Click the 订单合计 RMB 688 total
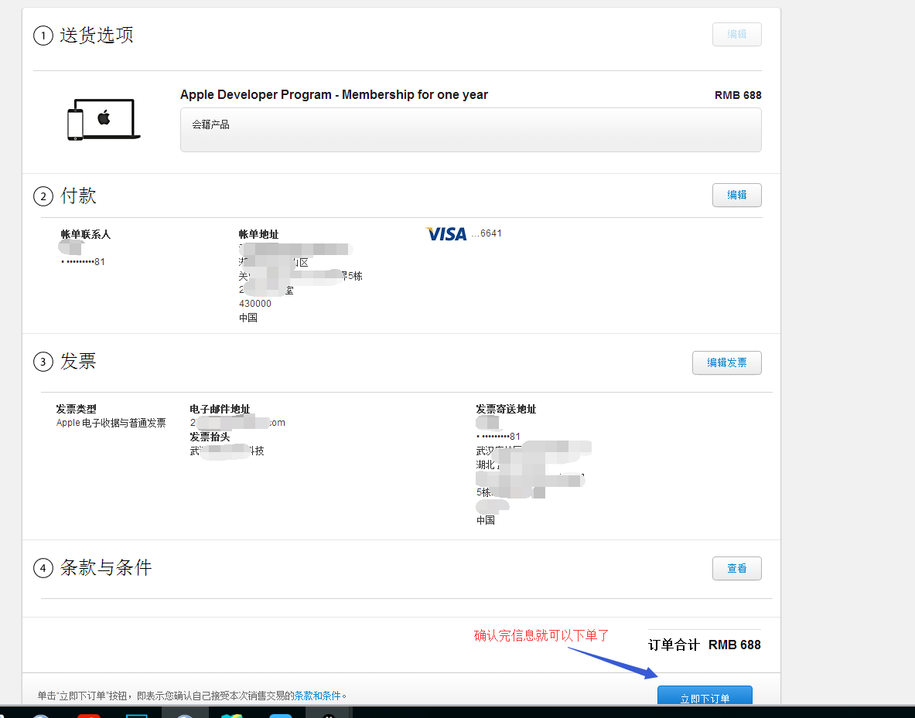This screenshot has width=915, height=718. 704,645
